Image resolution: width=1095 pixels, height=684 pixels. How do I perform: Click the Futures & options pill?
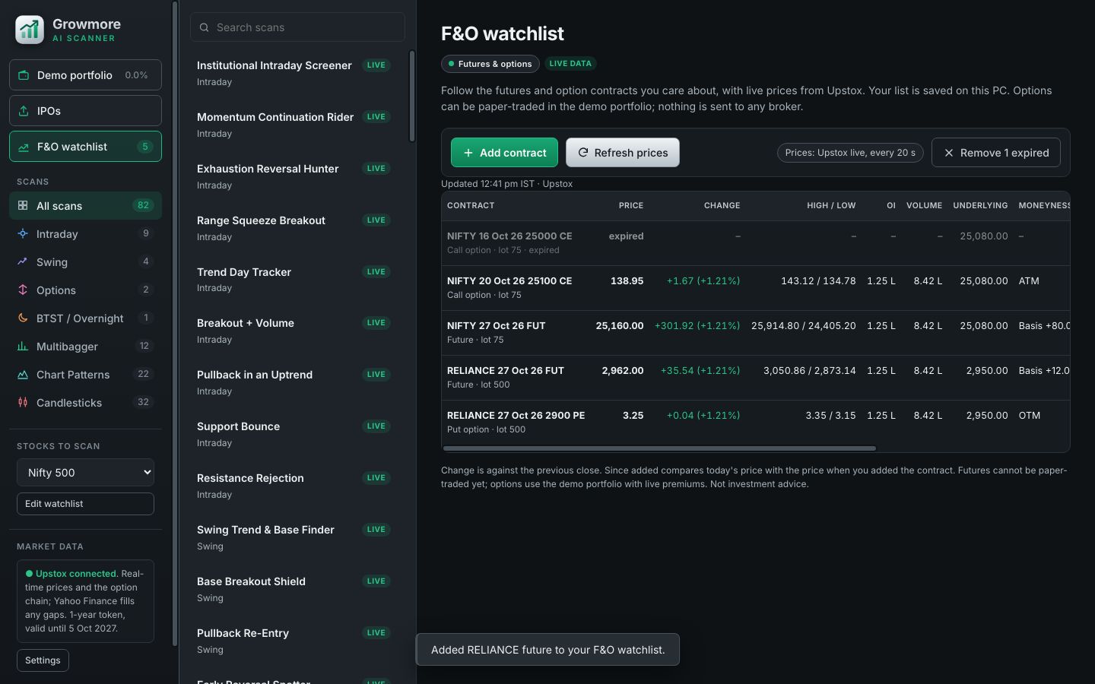tap(490, 64)
